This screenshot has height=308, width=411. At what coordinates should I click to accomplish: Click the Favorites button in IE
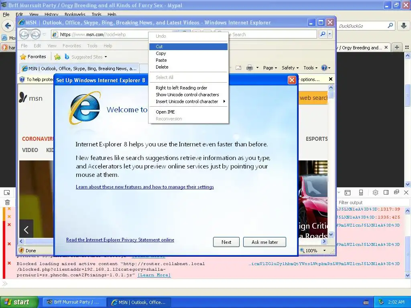tap(33, 57)
